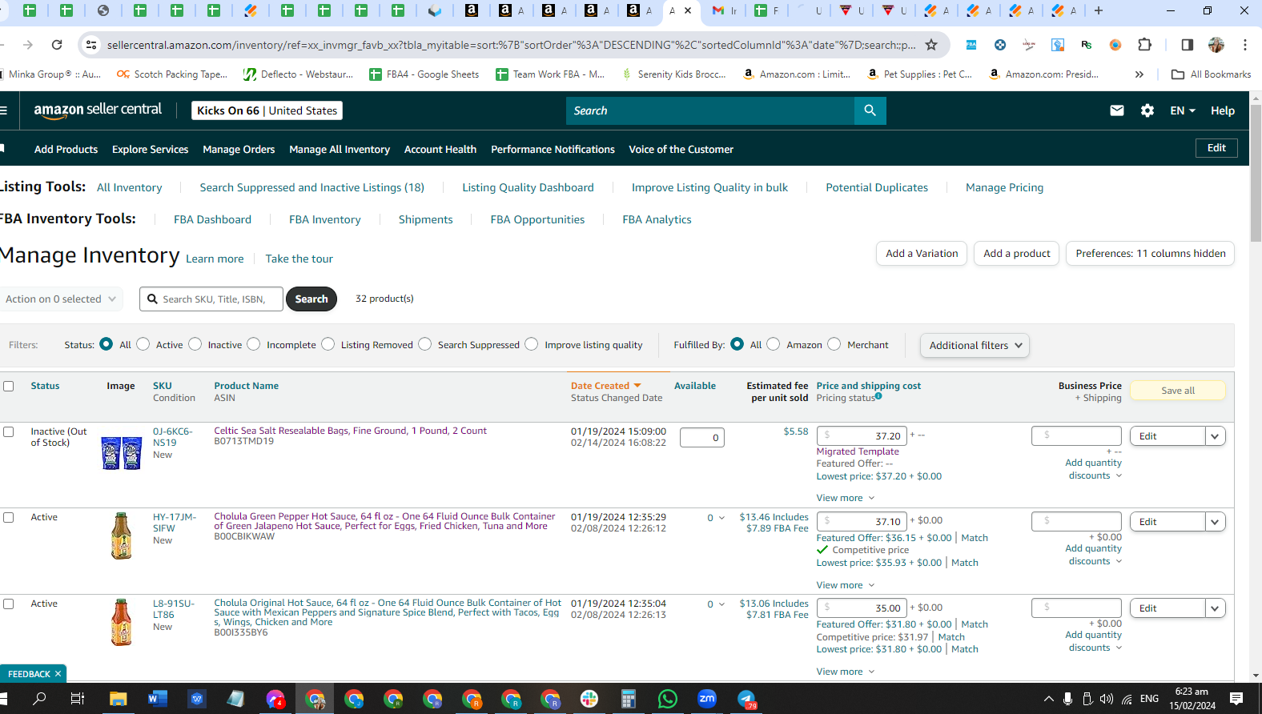The height and width of the screenshot is (714, 1262).
Task: View site information icon in the address bar
Action: click(91, 45)
